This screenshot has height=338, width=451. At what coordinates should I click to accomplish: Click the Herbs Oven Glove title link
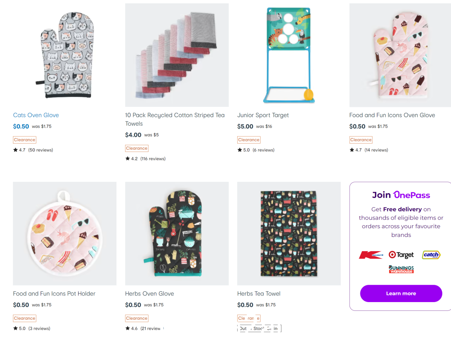pyautogui.click(x=149, y=294)
